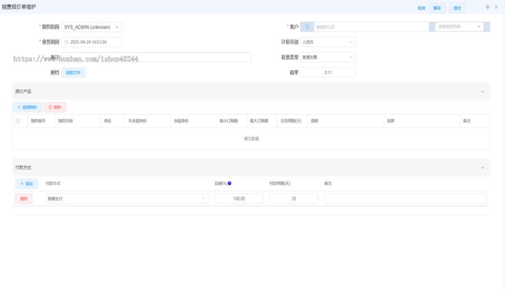Click the 最小订购数 column header
The width and height of the screenshot is (505, 289).
(229, 121)
